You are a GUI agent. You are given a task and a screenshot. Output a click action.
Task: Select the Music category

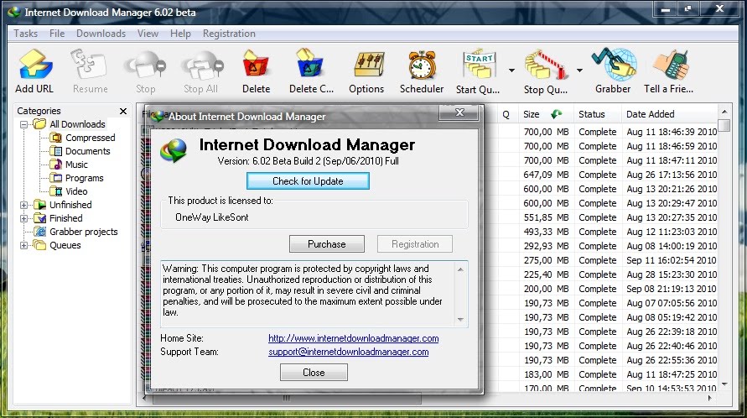[x=76, y=165]
